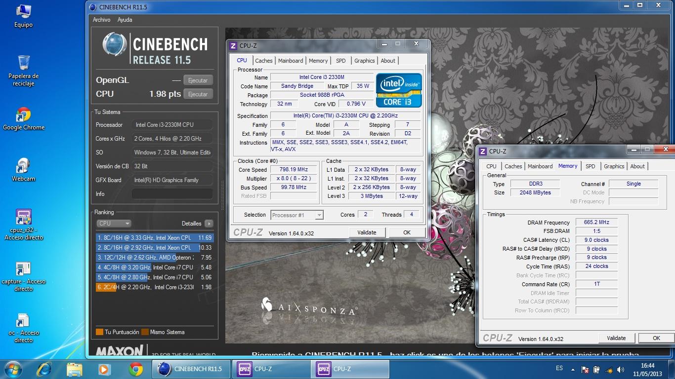Open Equipo desktop icon
The height and width of the screenshot is (379, 675).
(23, 16)
